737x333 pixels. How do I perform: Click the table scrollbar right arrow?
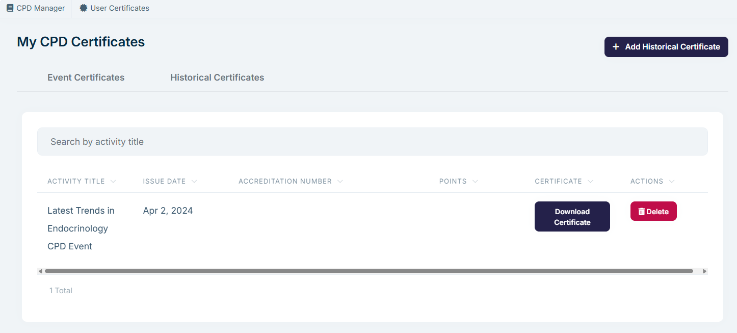[x=704, y=271]
